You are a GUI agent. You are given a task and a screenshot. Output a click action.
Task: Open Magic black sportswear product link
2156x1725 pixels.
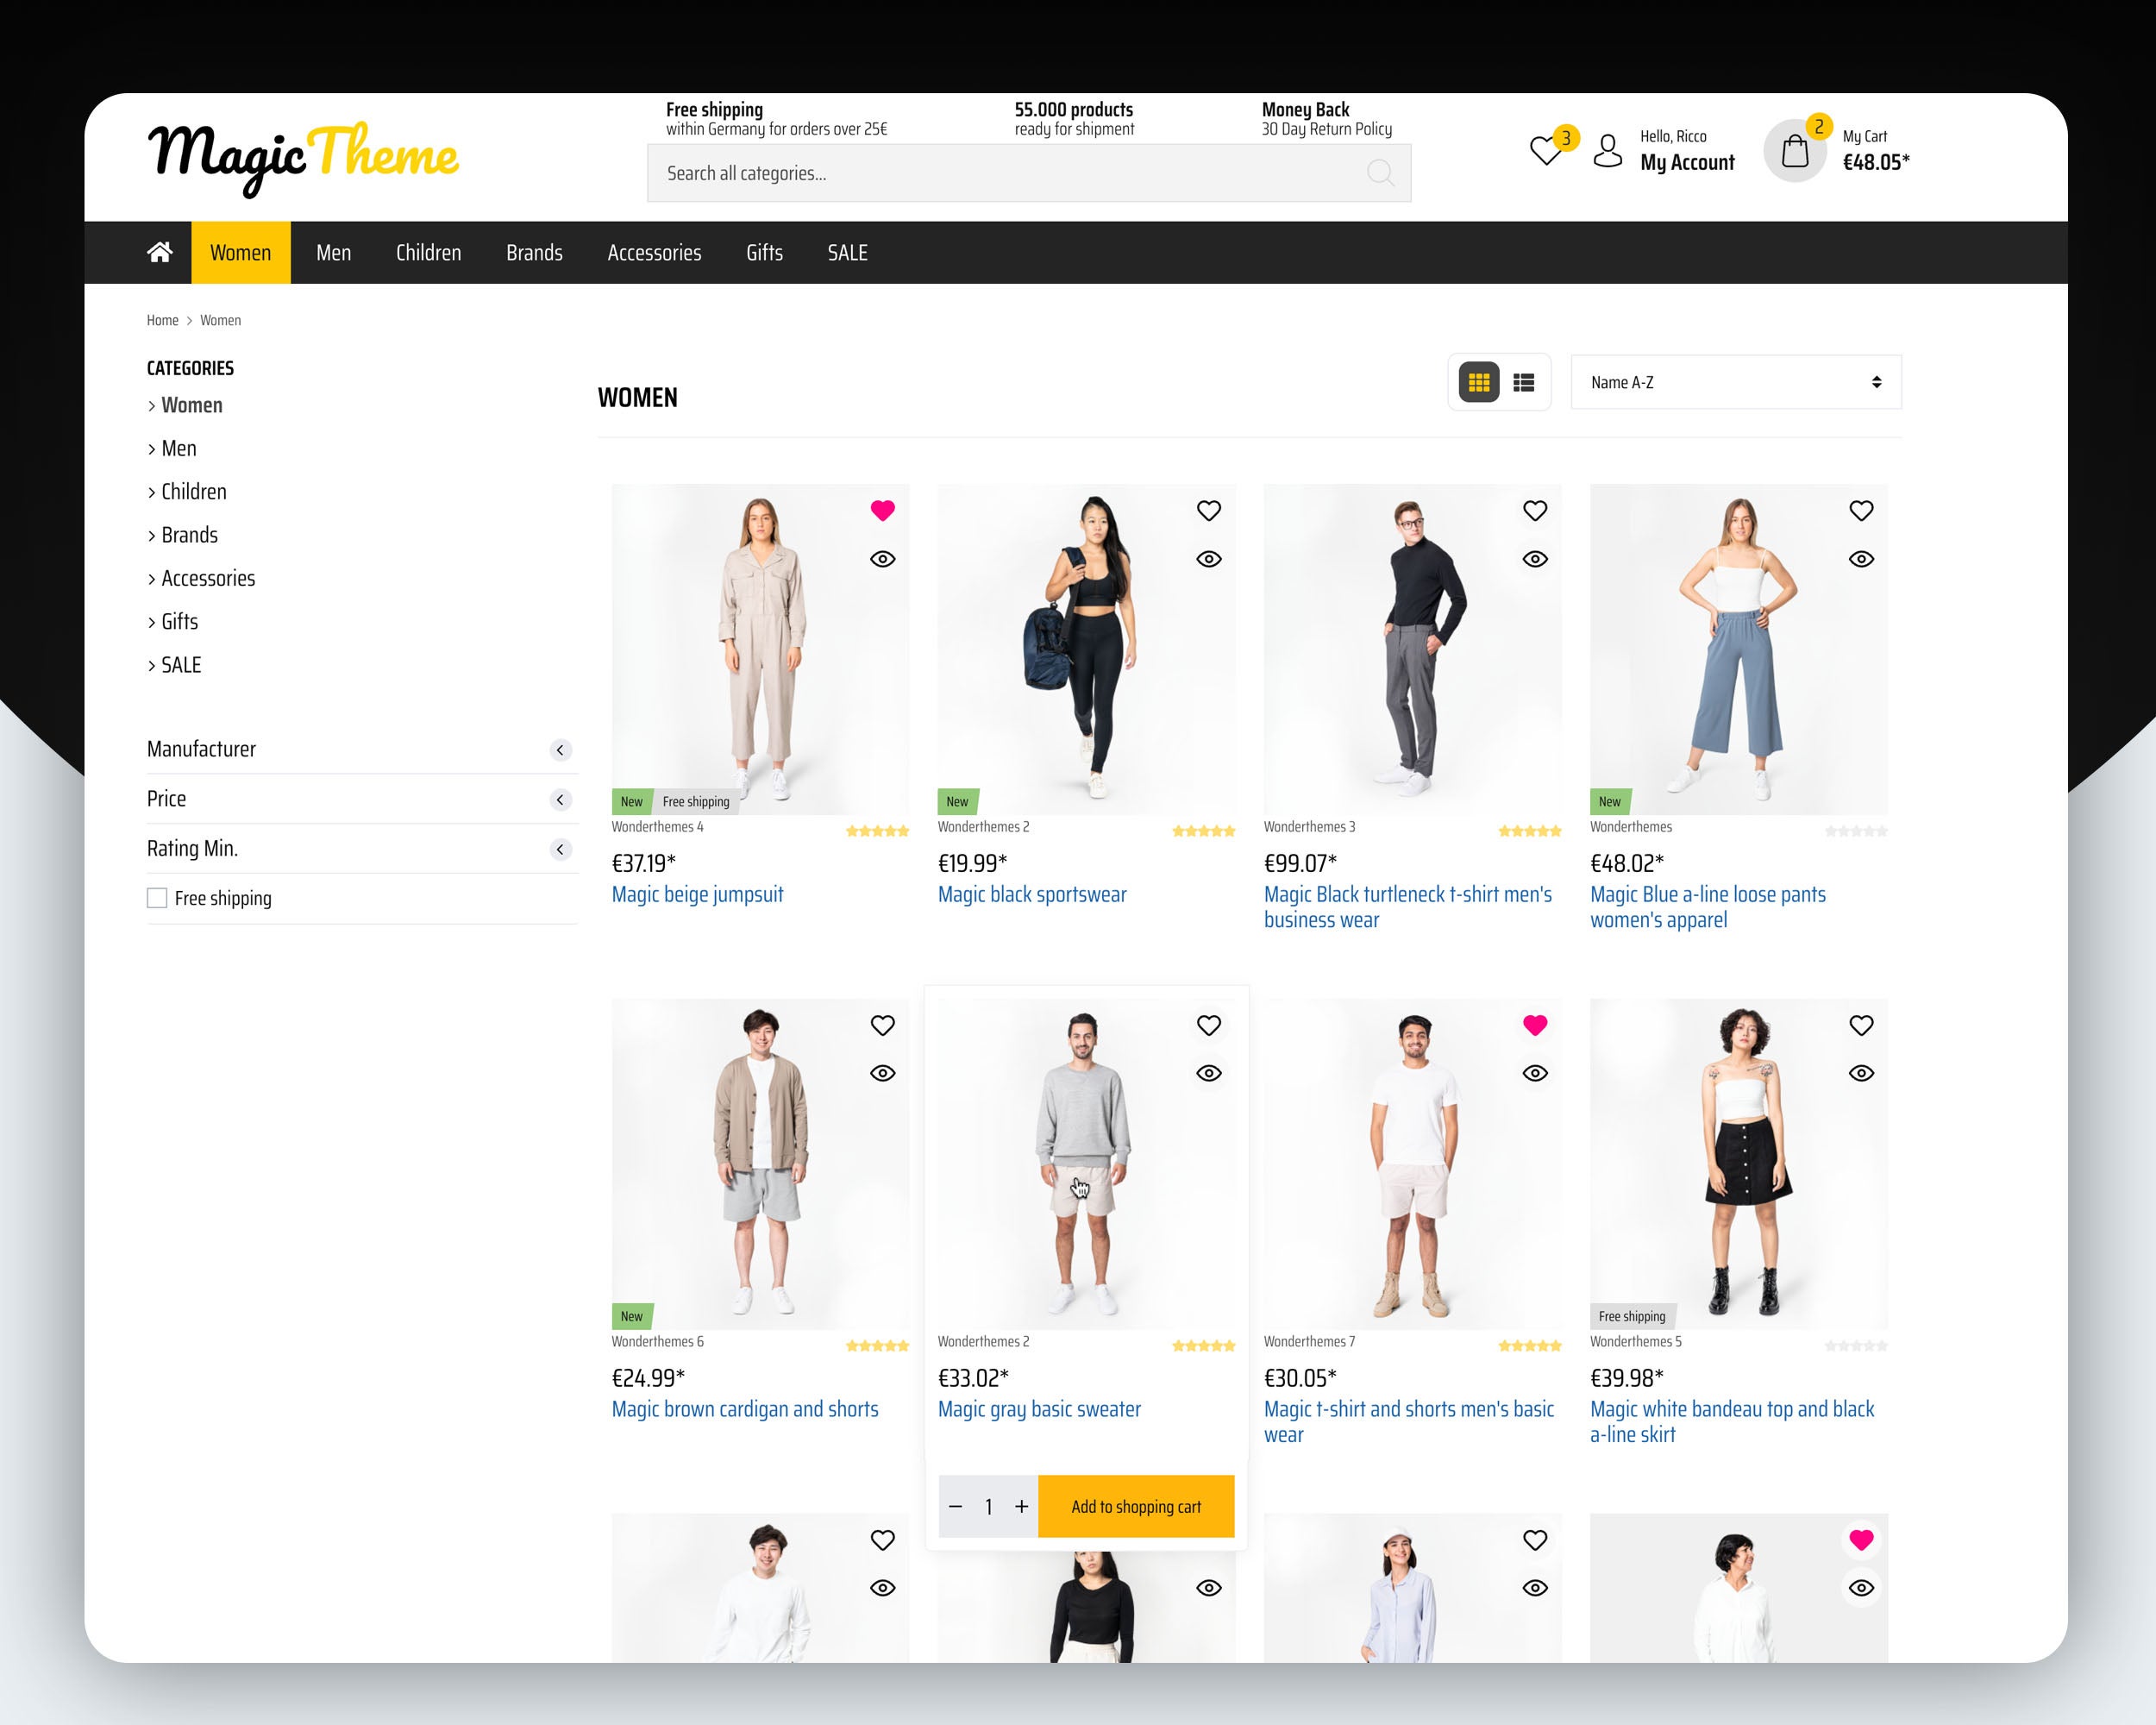click(1032, 894)
